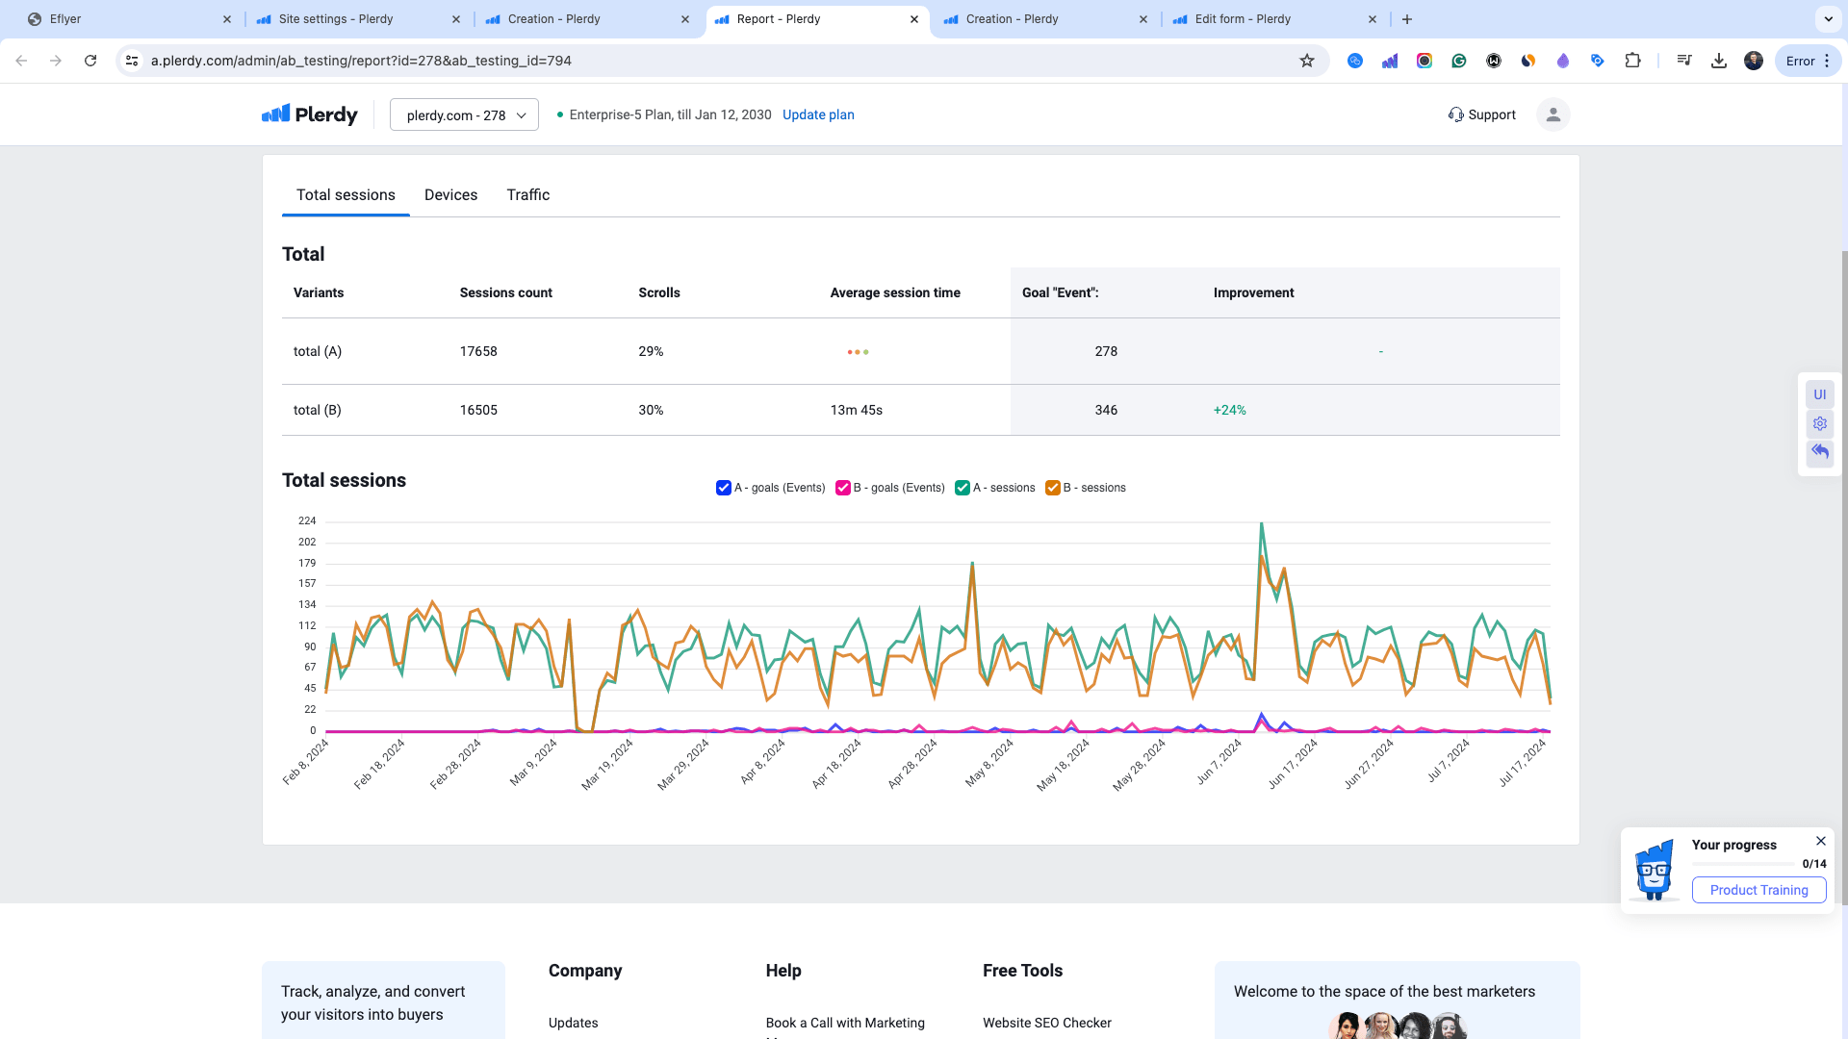The image size is (1848, 1039).
Task: Click the settings gear icon on right sidebar
Action: click(1819, 422)
